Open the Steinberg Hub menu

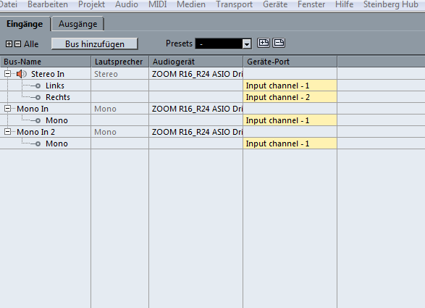click(x=390, y=4)
